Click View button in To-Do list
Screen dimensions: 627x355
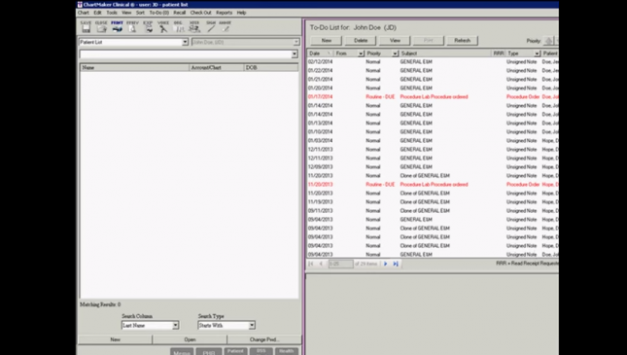coord(395,41)
